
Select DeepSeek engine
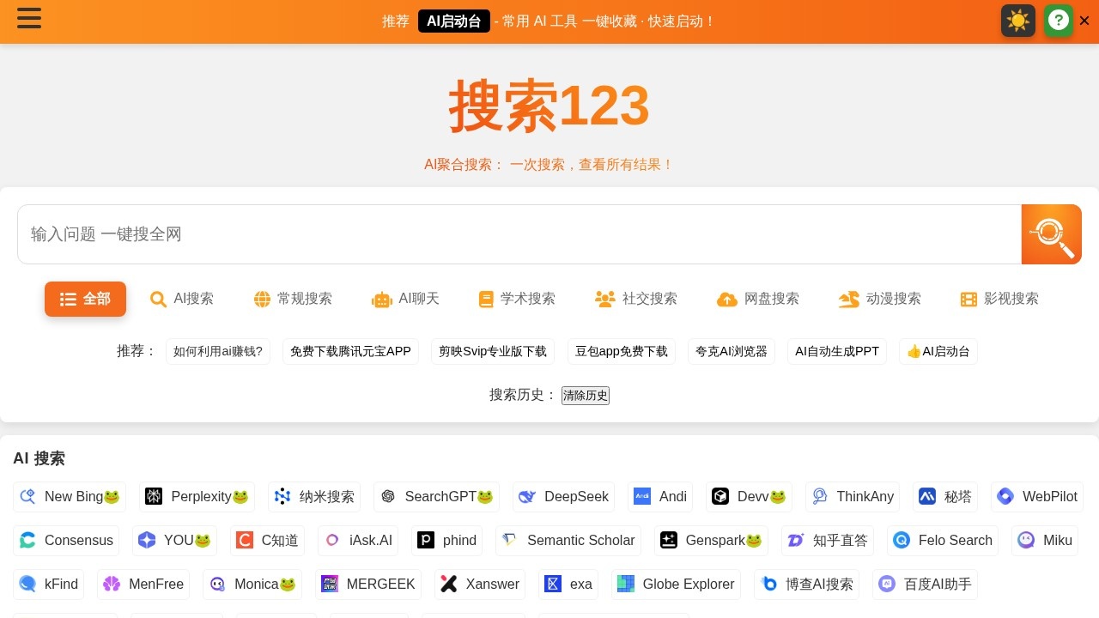(x=563, y=496)
